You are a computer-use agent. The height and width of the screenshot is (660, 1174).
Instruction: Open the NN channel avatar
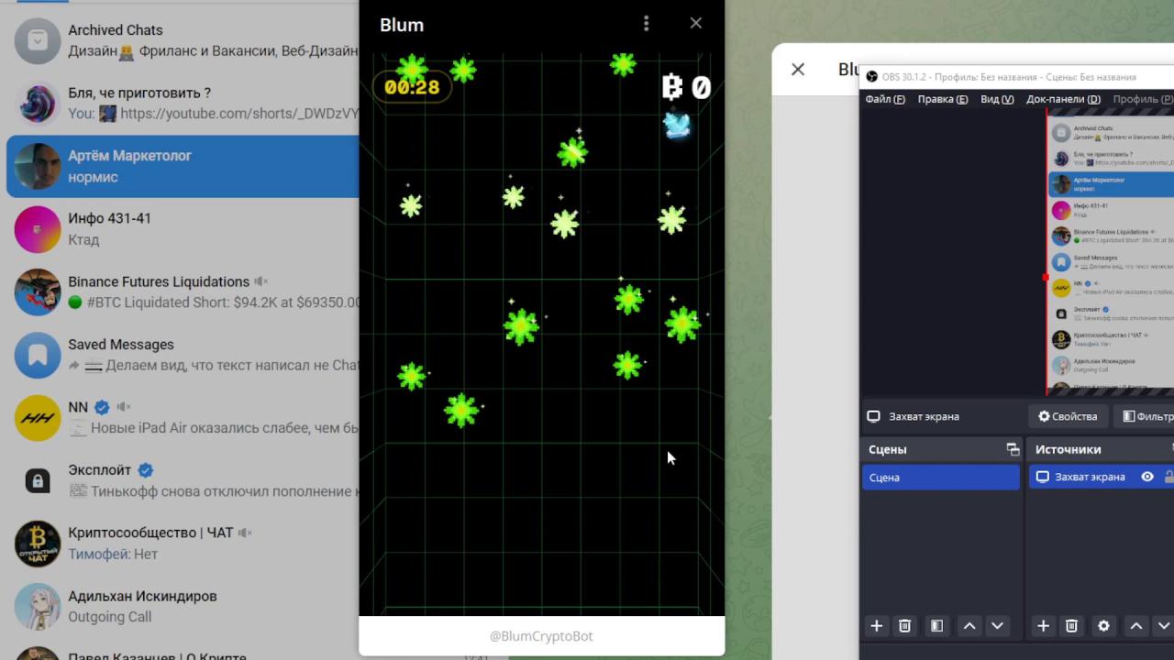pyautogui.click(x=38, y=418)
